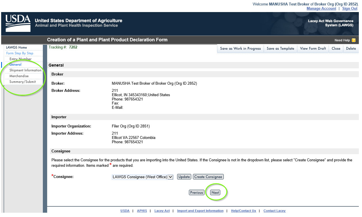Image resolution: width=362 pixels, height=217 pixels.
Task: Click the Sign Out link
Action: (x=350, y=9)
